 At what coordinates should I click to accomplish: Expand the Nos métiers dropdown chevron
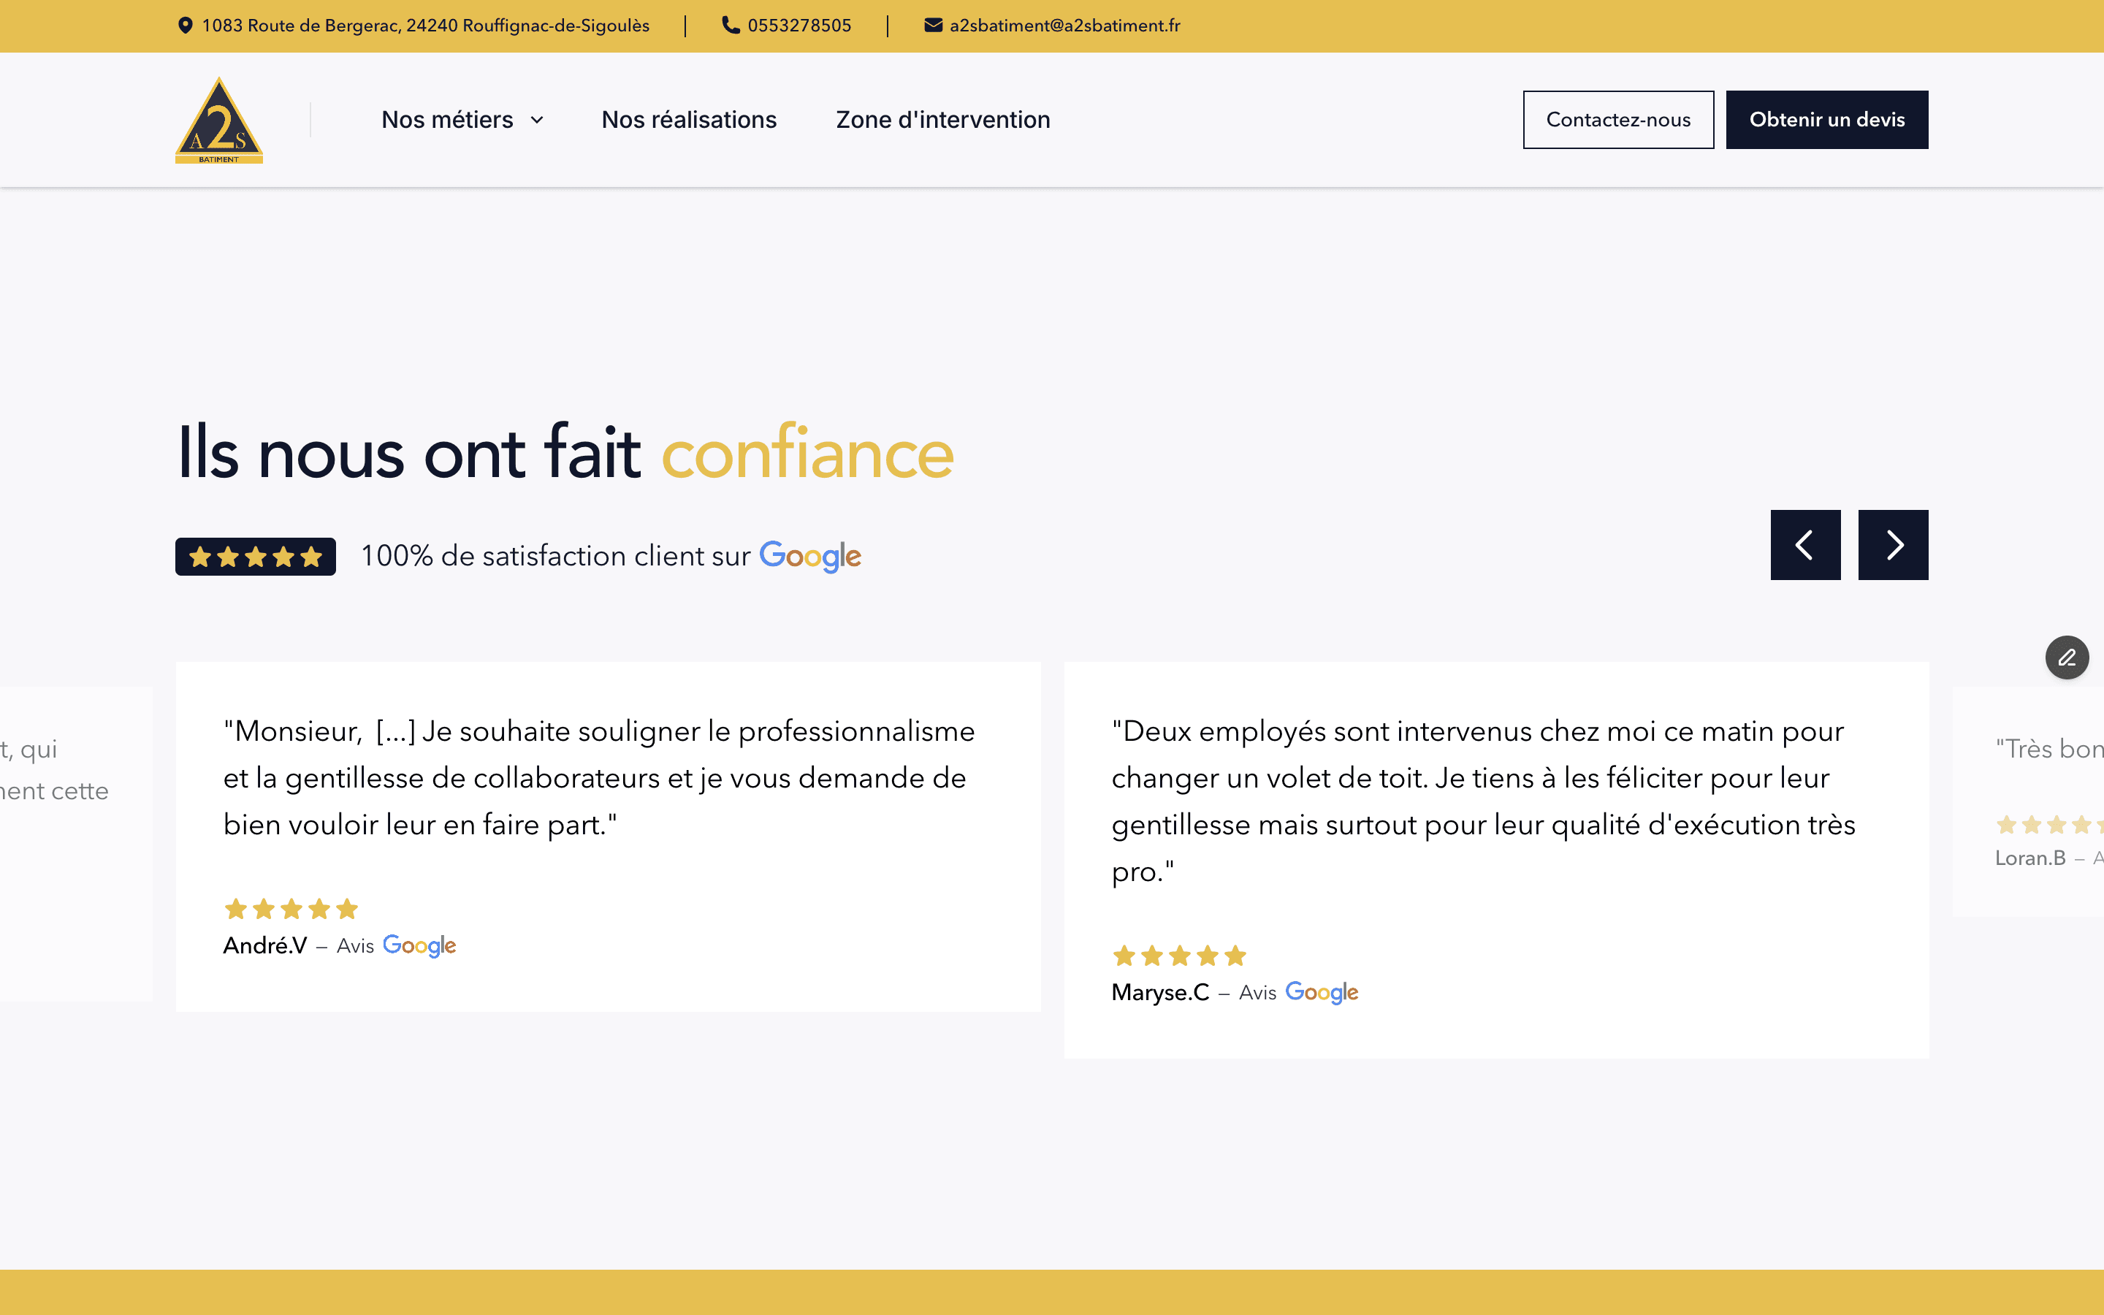[x=537, y=120]
